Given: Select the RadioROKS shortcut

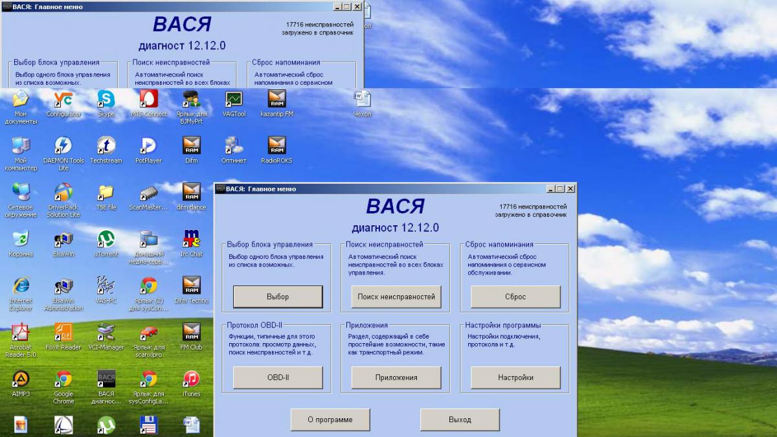Looking at the screenshot, I should tap(277, 150).
